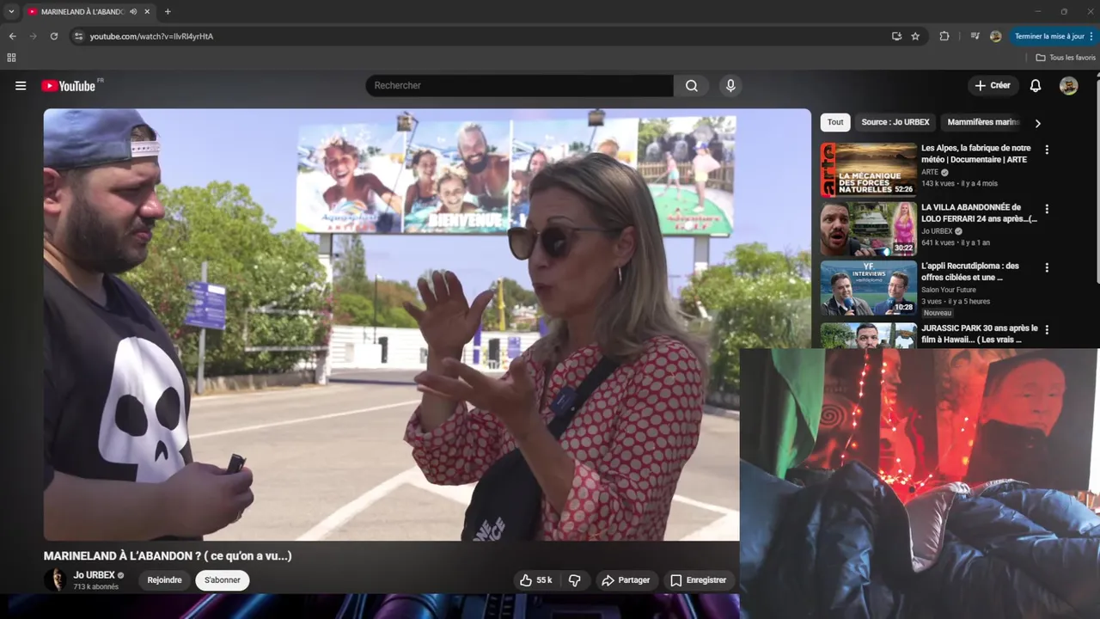This screenshot has height=619, width=1100.
Task: Open options for Jurassic Park video
Action: point(1047,329)
